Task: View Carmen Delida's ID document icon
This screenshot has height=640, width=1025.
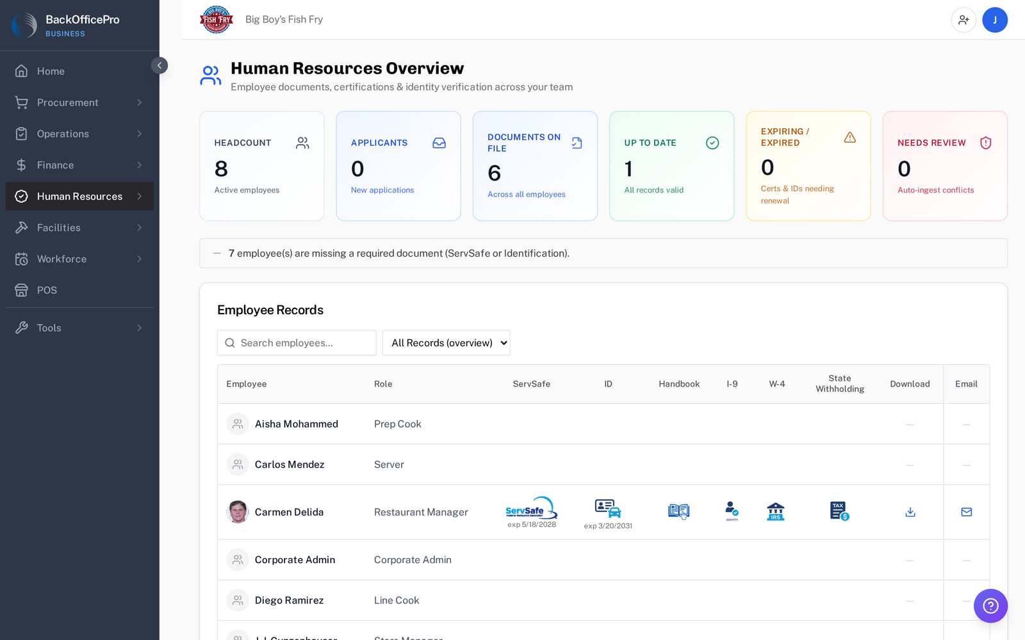Action: 608,508
